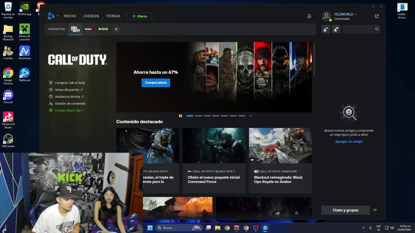Screen dimensions: 415x233
Task: Click the gear icon beside Notas del parche
Action: pyautogui.click(x=51, y=90)
